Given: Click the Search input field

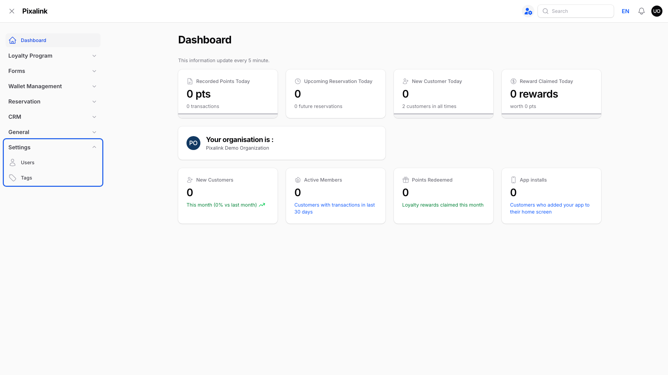Looking at the screenshot, I should (576, 11).
